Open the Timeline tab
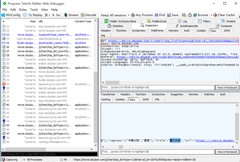The width and height of the screenshot is (240, 162). pos(228,21)
